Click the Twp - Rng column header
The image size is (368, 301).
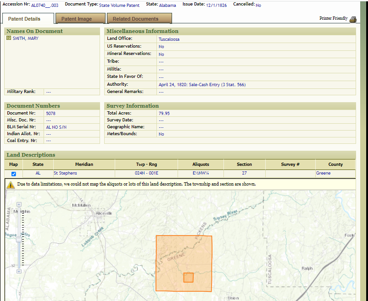(146, 164)
